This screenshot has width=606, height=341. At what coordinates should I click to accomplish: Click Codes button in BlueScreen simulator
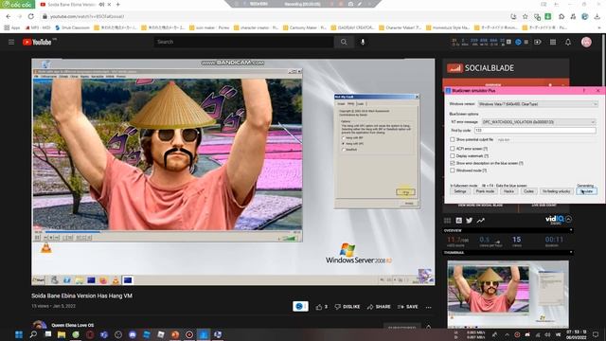[528, 191]
